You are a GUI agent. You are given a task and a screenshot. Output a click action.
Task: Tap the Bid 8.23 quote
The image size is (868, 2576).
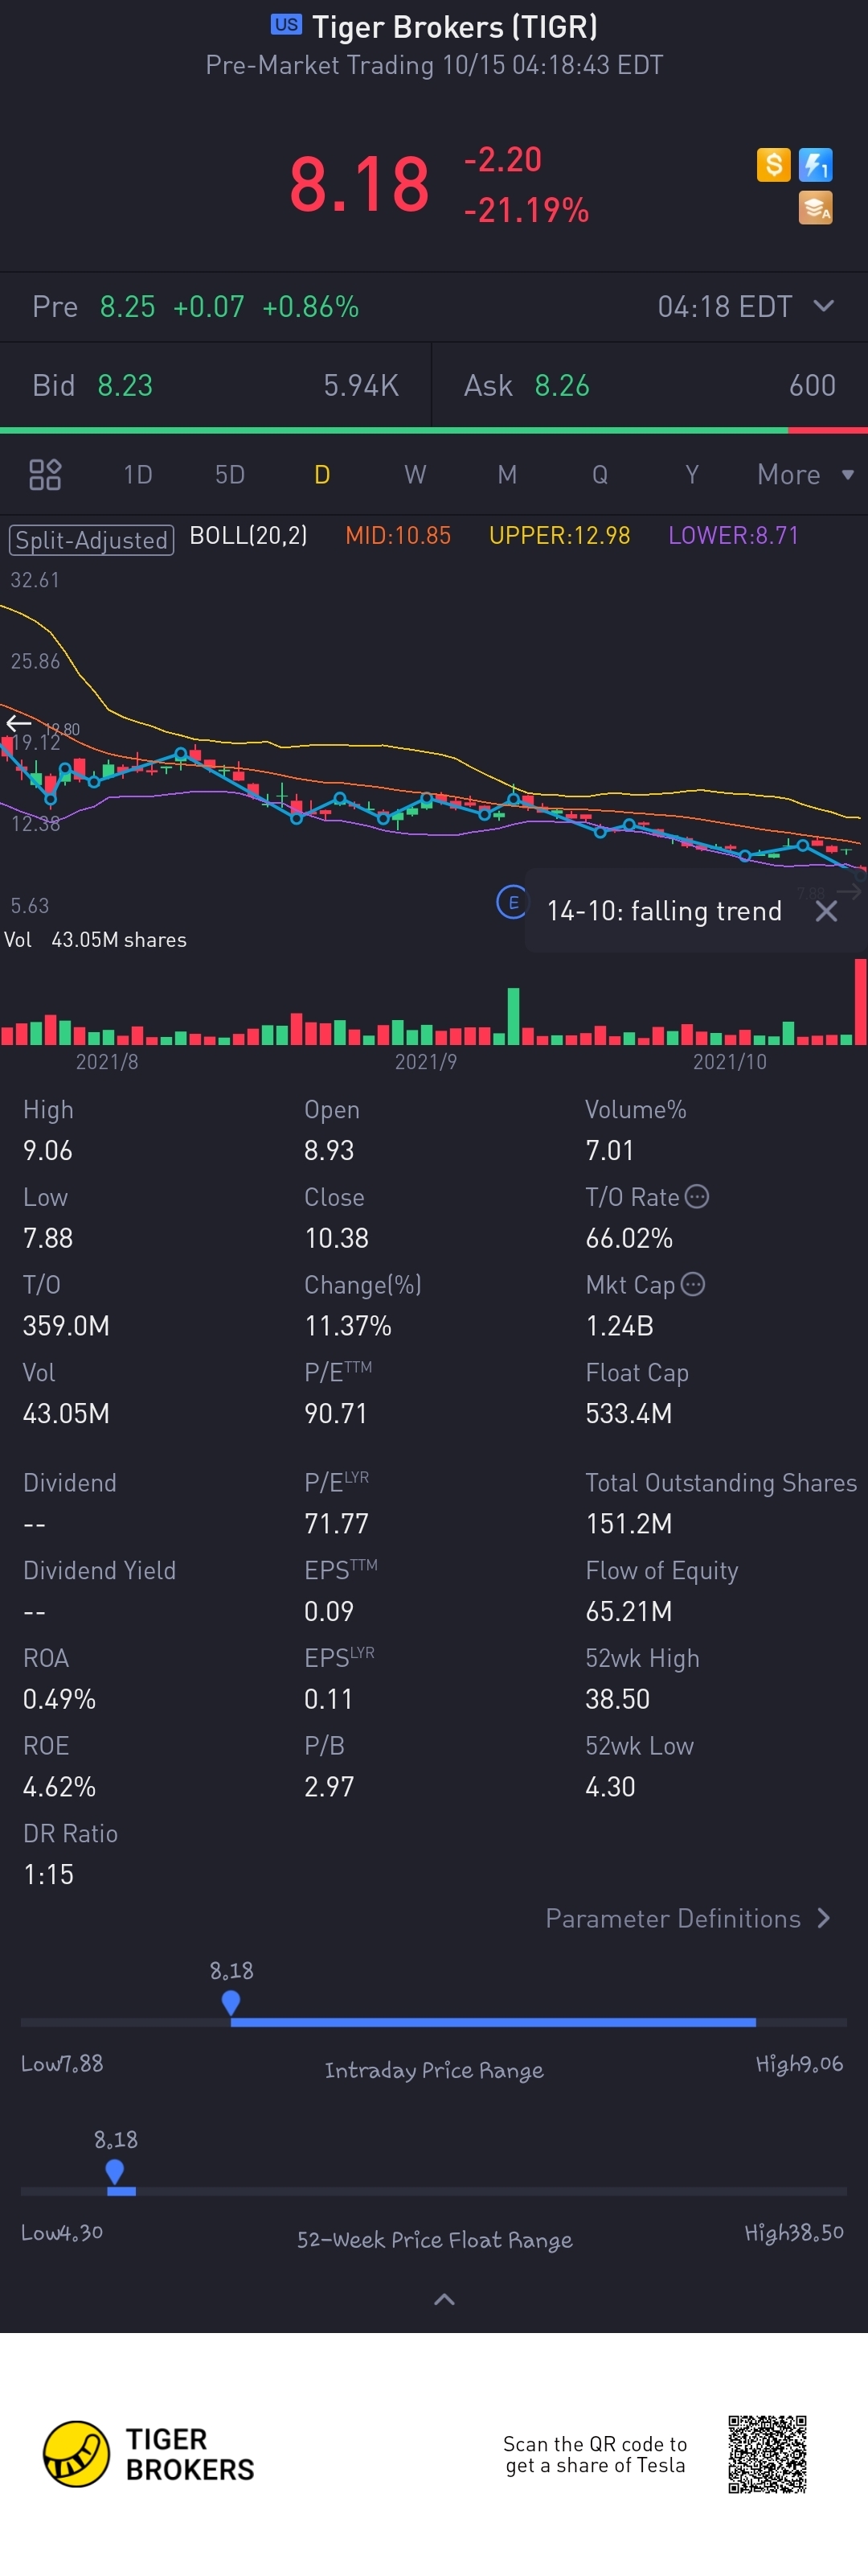(x=93, y=385)
